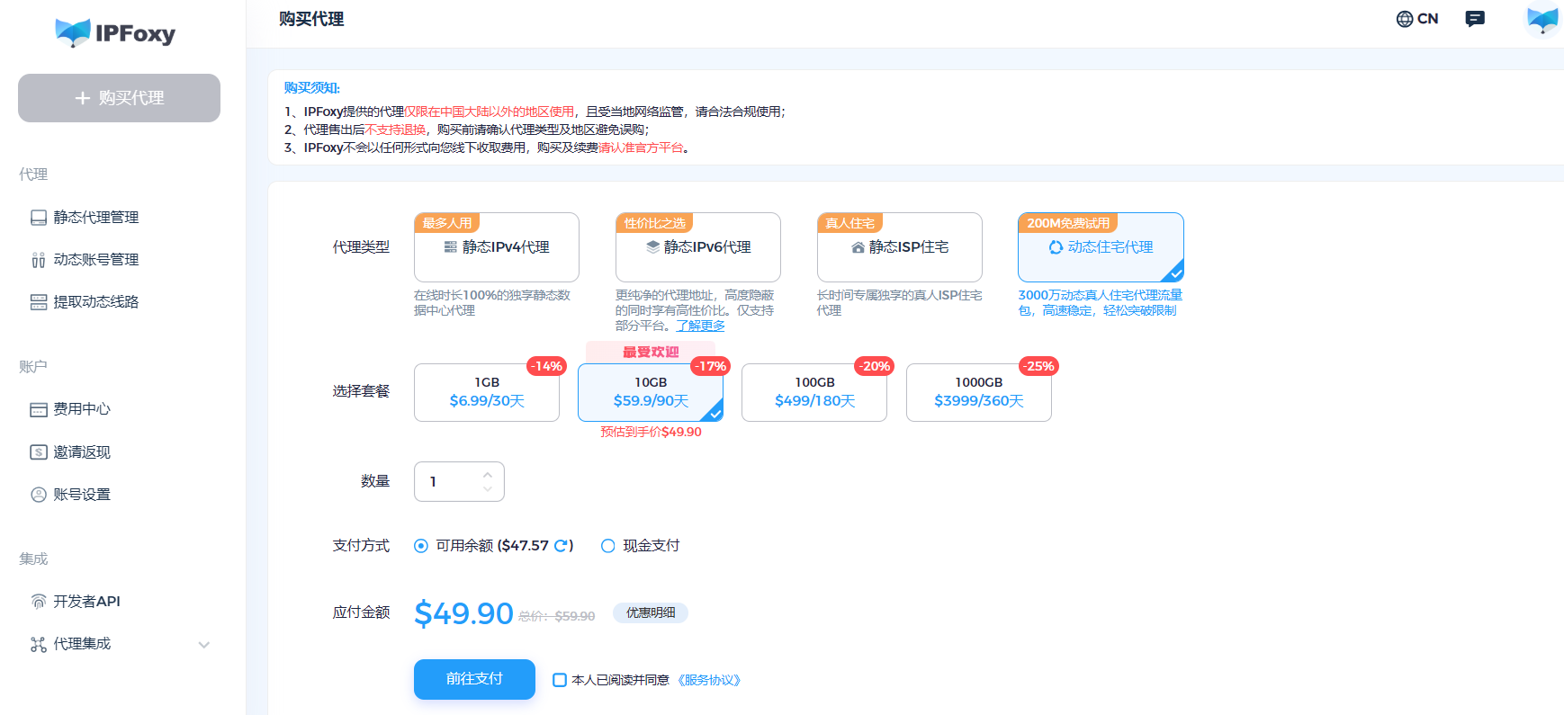Viewport: 1564px width, 715px height.
Task: Switch language via CN label
Action: (1428, 19)
